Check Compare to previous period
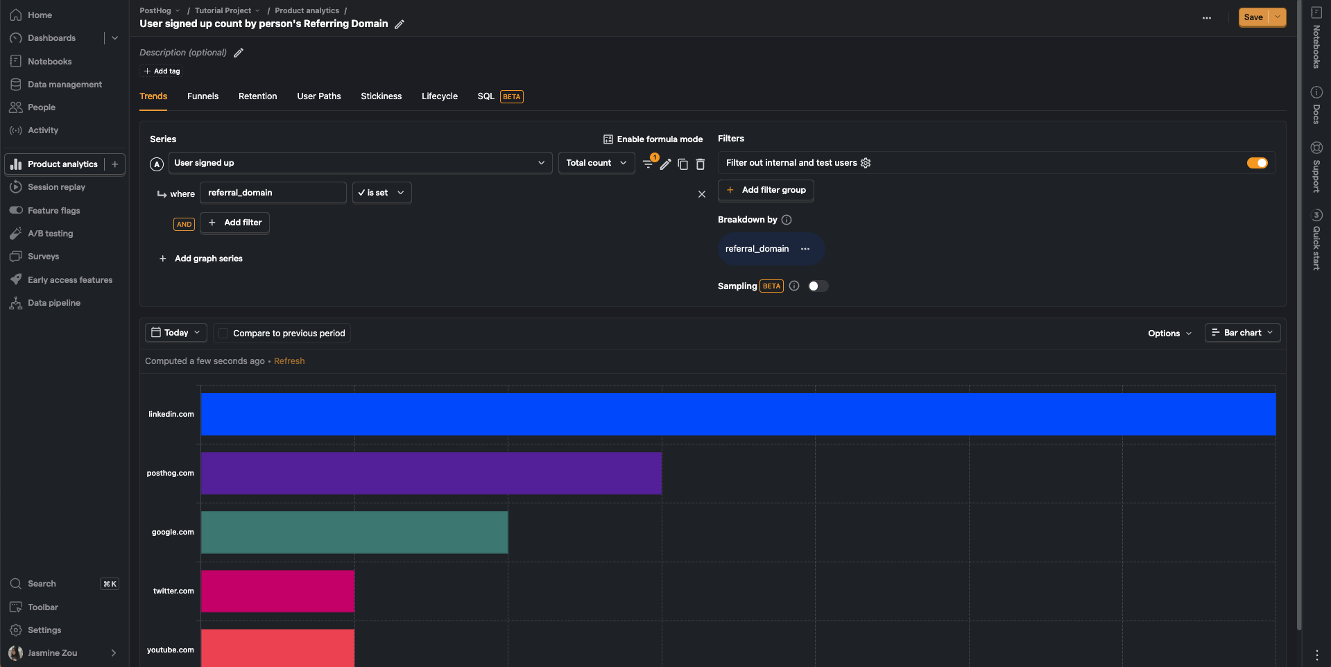The height and width of the screenshot is (667, 1331). (223, 333)
